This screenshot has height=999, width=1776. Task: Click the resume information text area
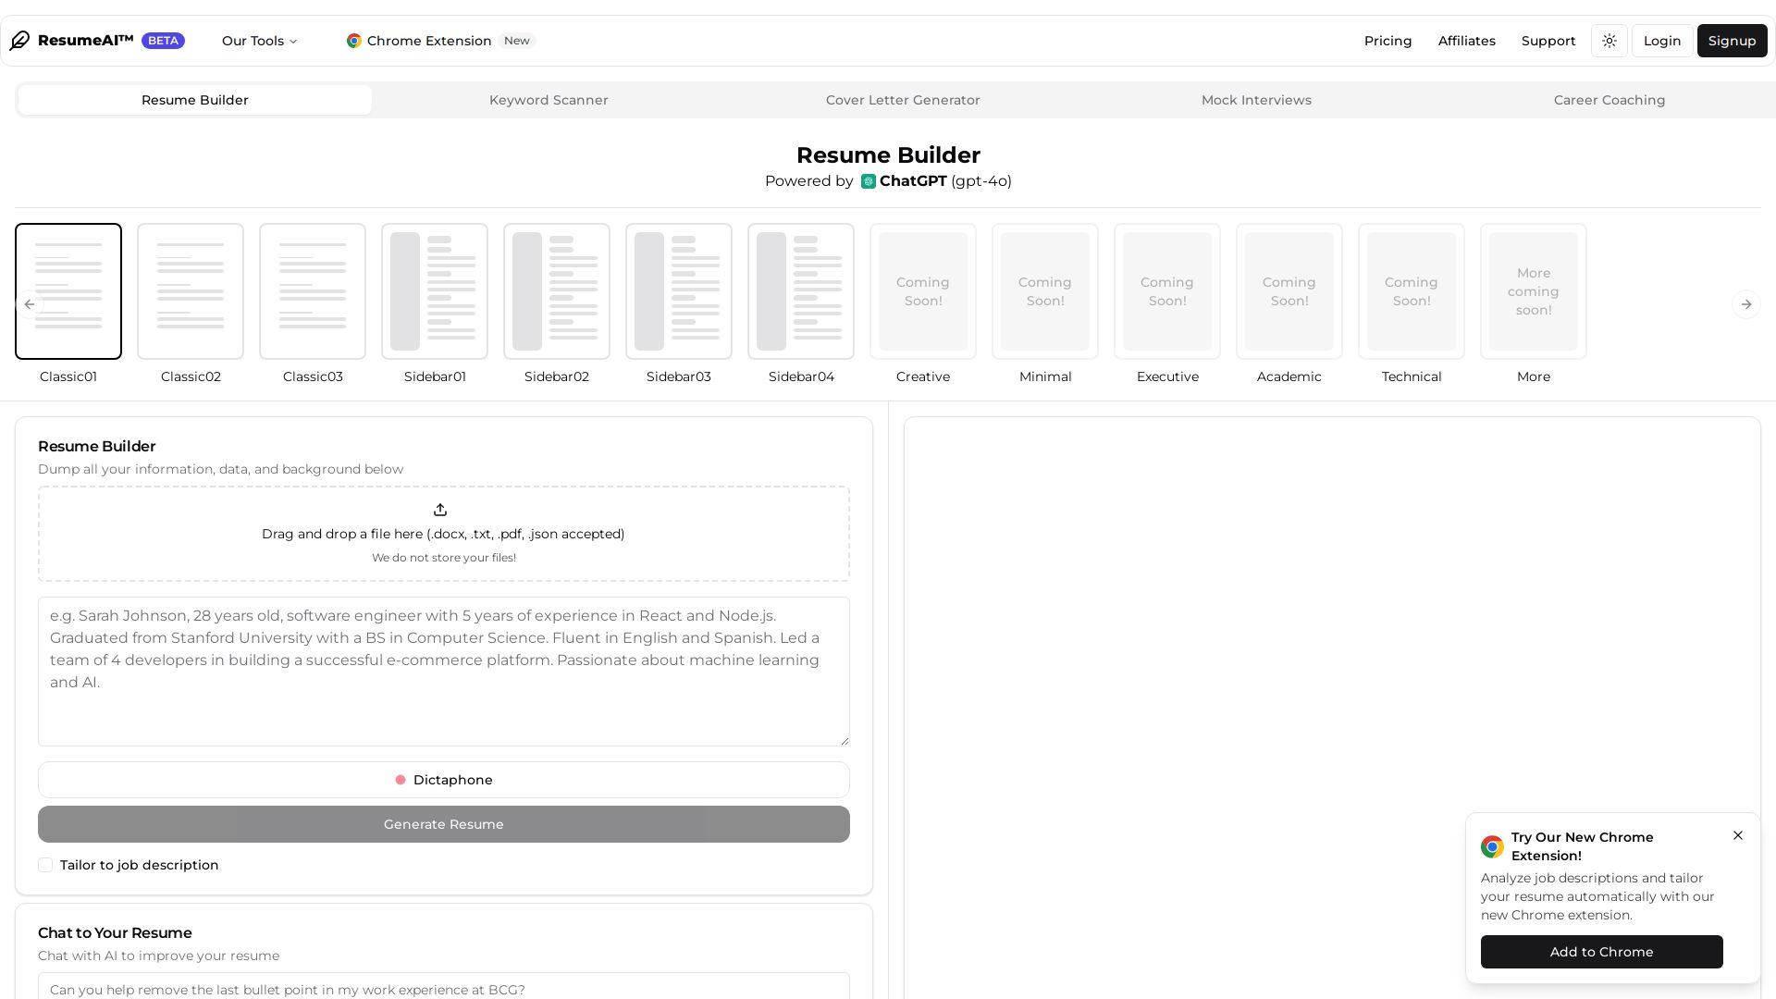pyautogui.click(x=444, y=672)
